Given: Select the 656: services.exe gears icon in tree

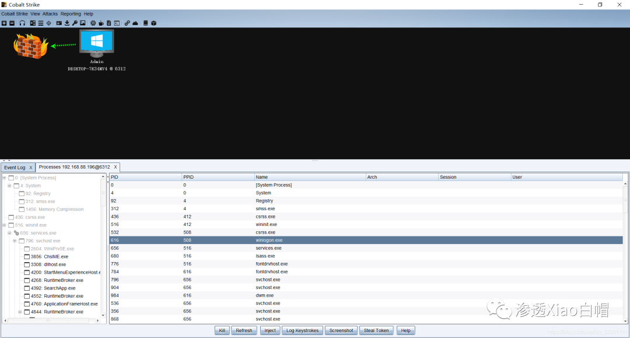Looking at the screenshot, I should pos(16,233).
